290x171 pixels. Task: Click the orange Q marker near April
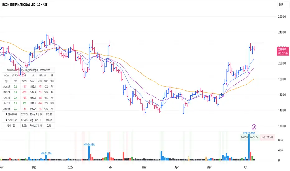(x=189, y=158)
